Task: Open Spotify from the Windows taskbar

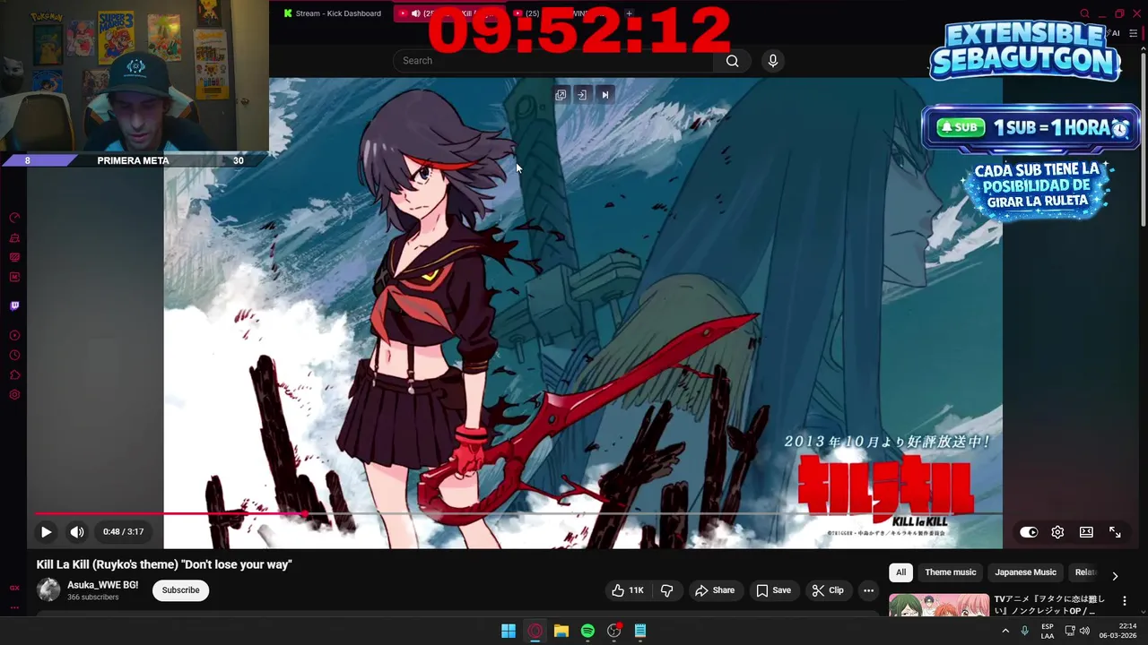Action: pos(587,631)
